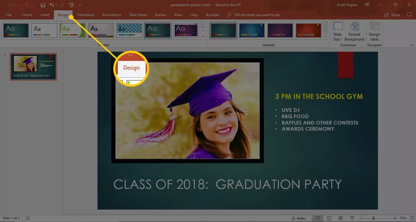Apply the plain white Office theme
The height and width of the screenshot is (222, 416).
44,30
